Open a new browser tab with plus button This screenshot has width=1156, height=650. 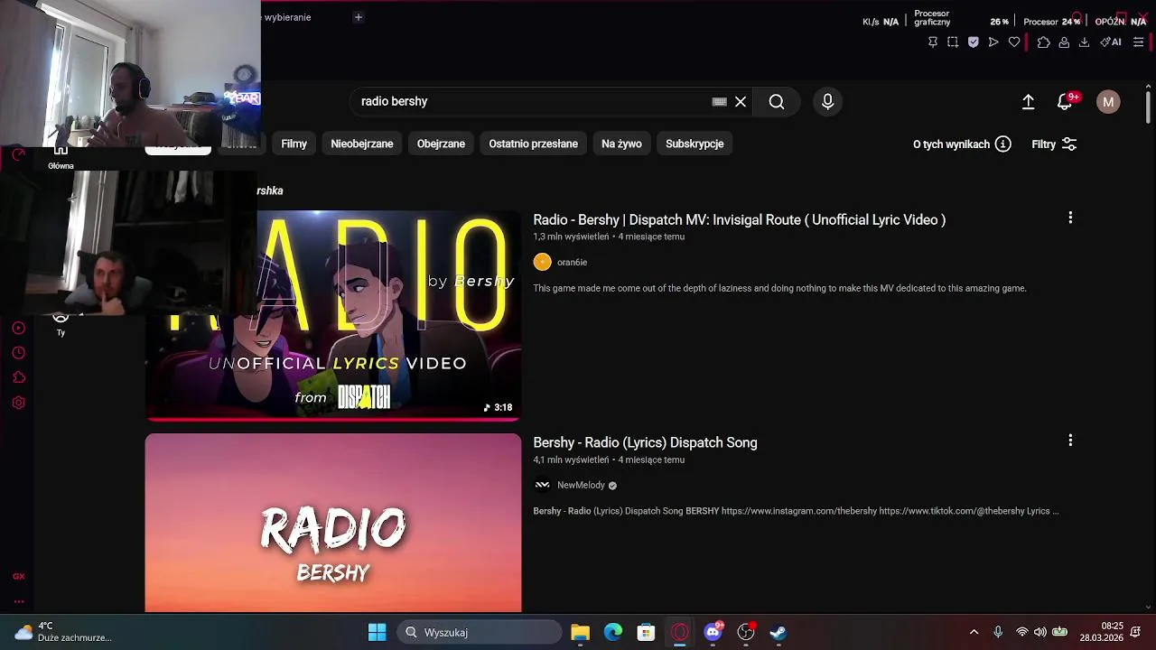pos(359,17)
